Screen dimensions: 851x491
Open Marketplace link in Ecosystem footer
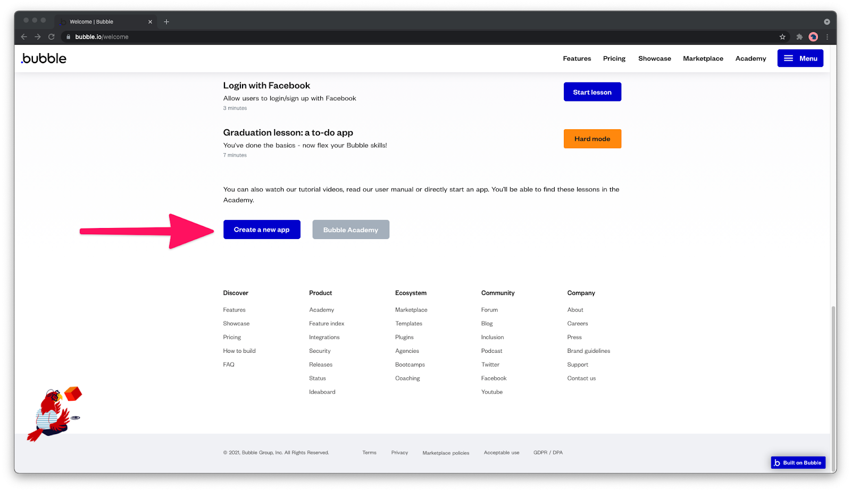pos(411,310)
